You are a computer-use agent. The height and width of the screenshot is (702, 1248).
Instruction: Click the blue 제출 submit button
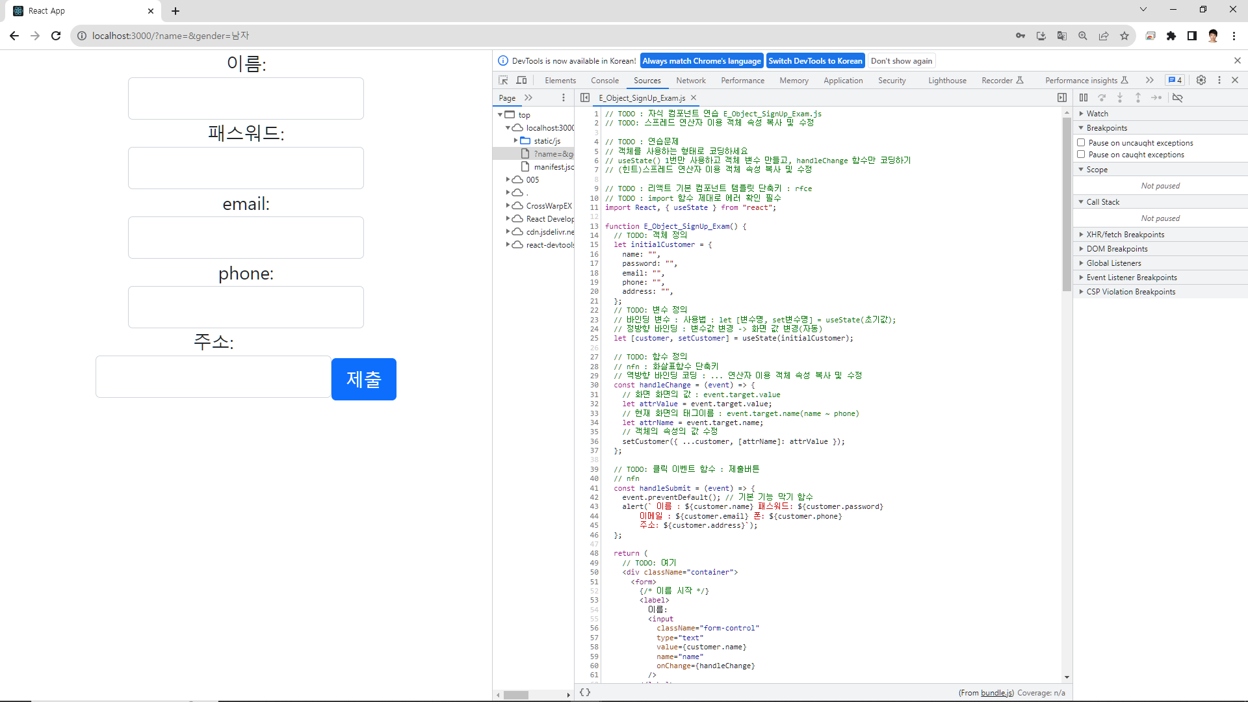pyautogui.click(x=363, y=379)
